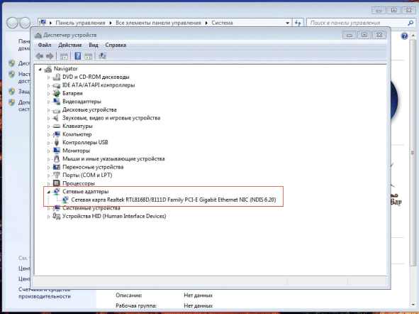Screen dimensions: 419x314
Task: Collapse the Сетевые адаптеры node
Action: 49,192
